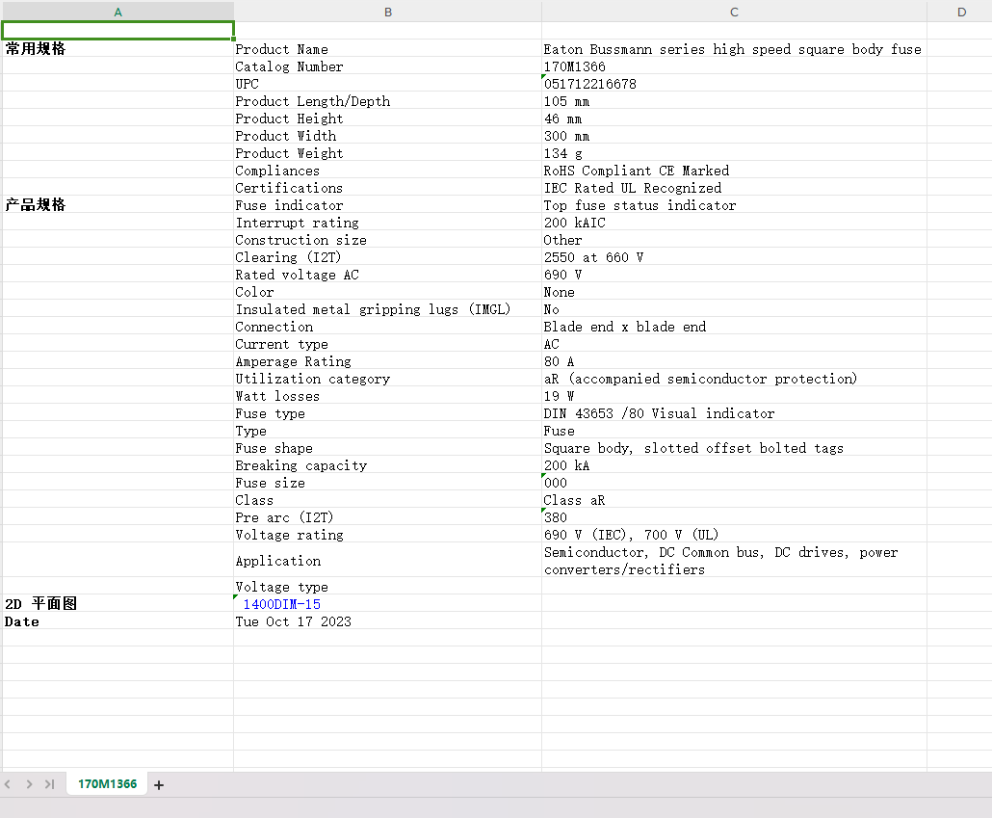Go to next sheet arrow
The width and height of the screenshot is (992, 818).
click(x=29, y=784)
